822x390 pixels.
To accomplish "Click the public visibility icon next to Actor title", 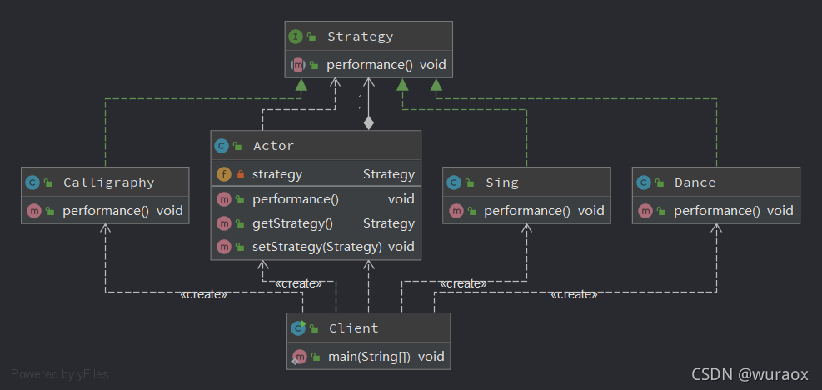I will pyautogui.click(x=237, y=147).
